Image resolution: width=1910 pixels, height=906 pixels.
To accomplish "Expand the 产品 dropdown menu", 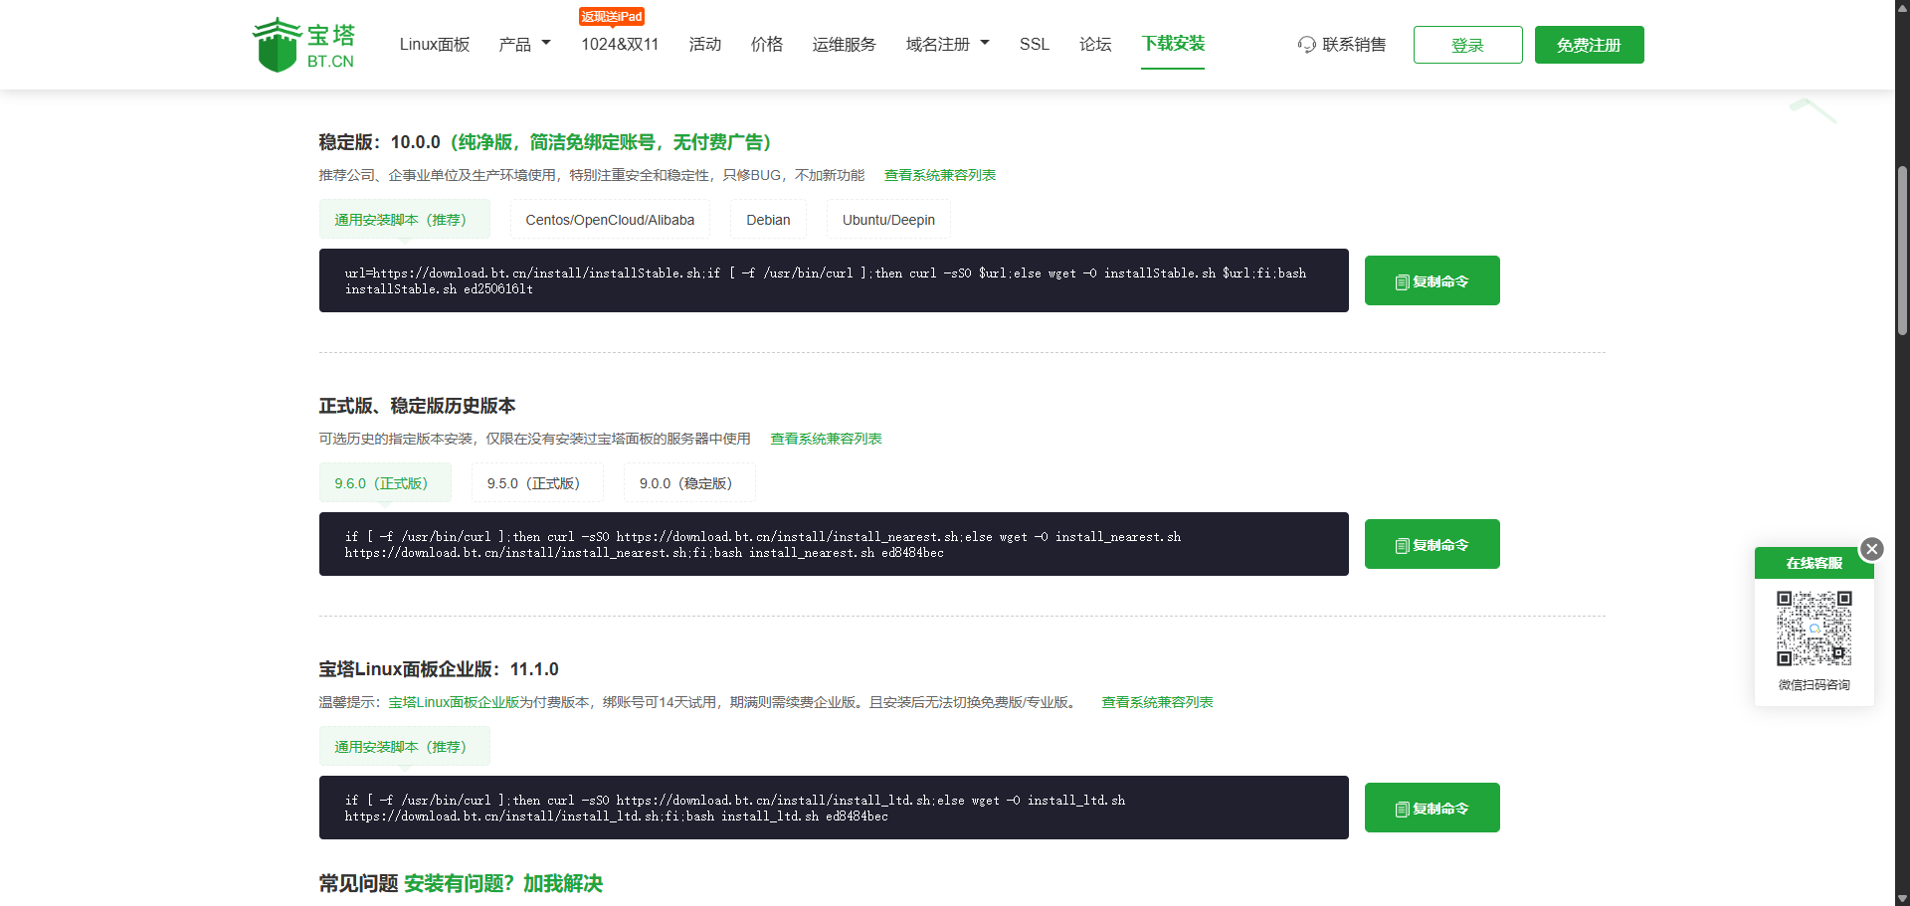I will 524,45.
